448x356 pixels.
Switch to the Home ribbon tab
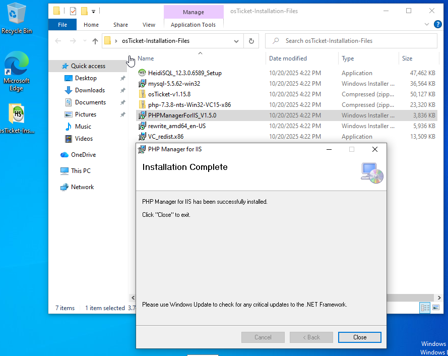coord(91,25)
